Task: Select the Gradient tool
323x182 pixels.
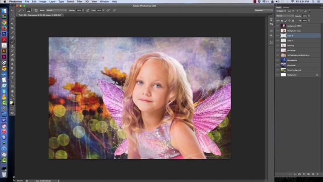Action: pos(12,60)
